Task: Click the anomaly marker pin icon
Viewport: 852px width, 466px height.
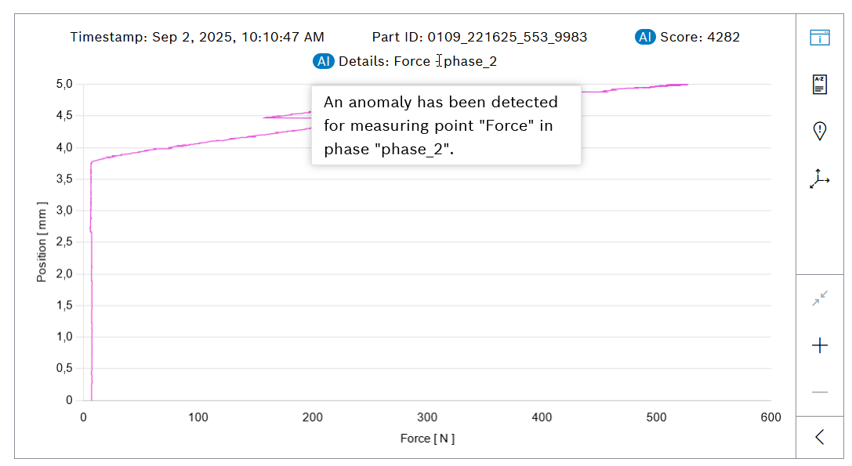Action: coord(820,131)
